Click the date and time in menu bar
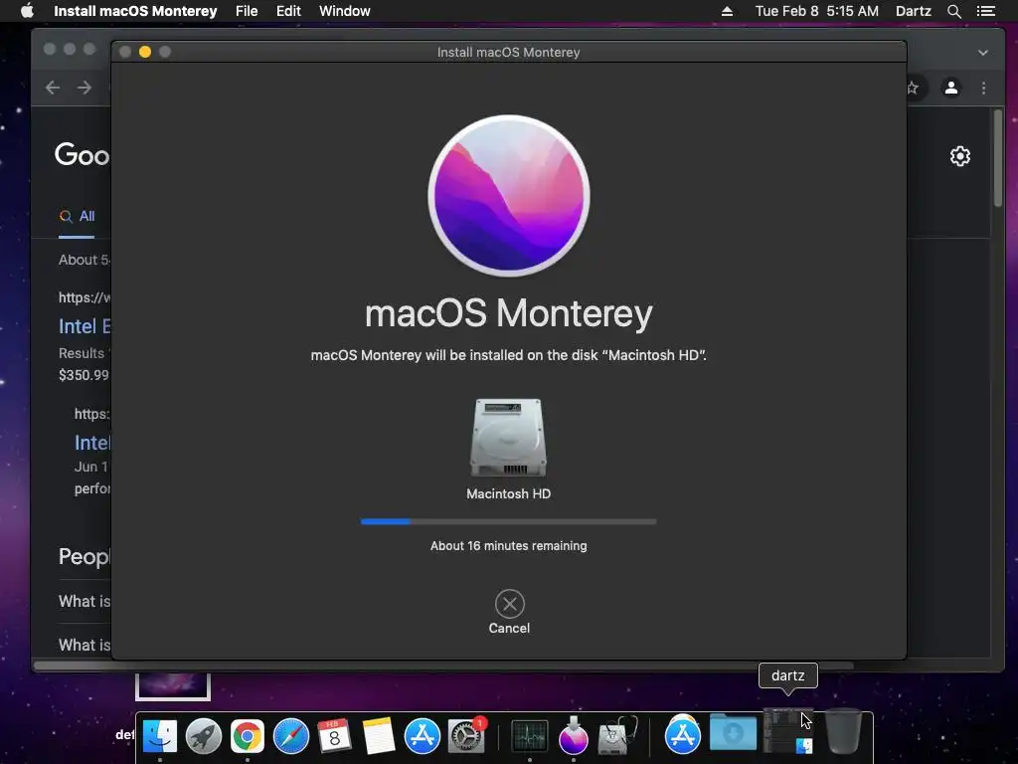This screenshot has height=764, width=1018. pos(817,11)
